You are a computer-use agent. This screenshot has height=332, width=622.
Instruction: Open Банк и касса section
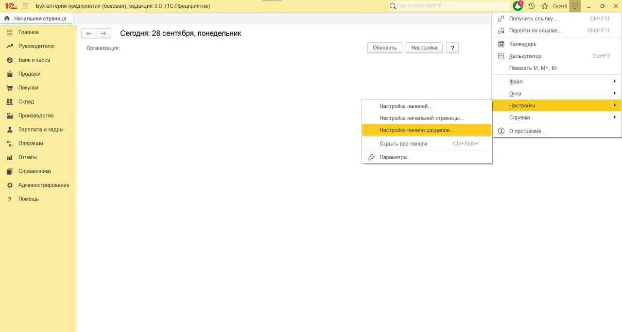(34, 60)
